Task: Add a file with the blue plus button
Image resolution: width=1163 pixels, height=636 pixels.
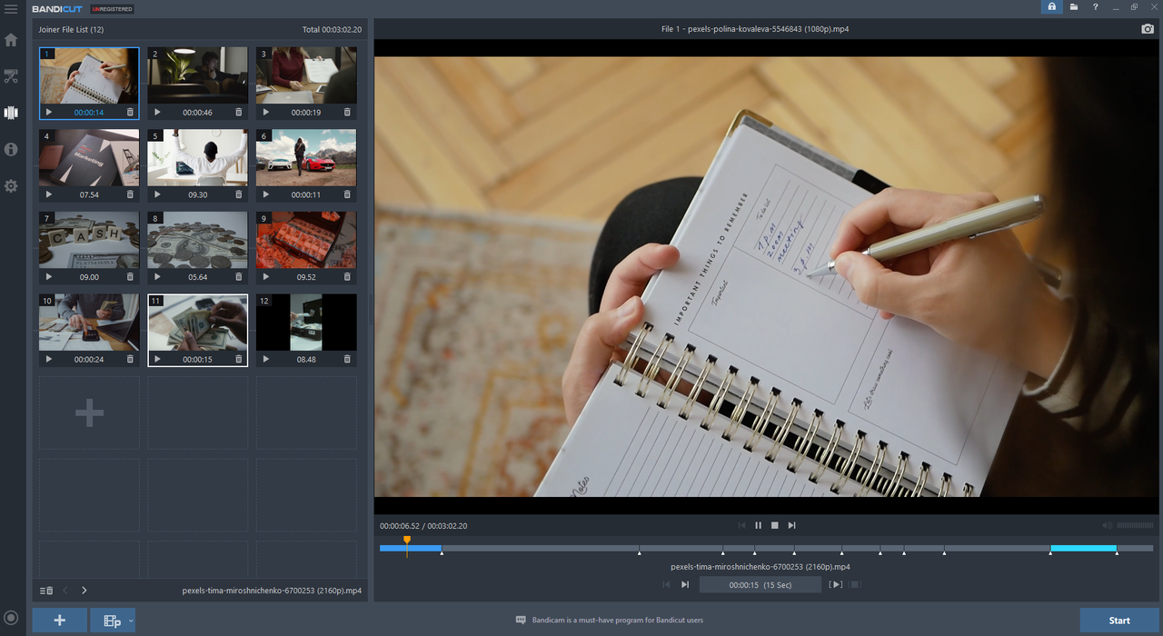Action: [60, 621]
